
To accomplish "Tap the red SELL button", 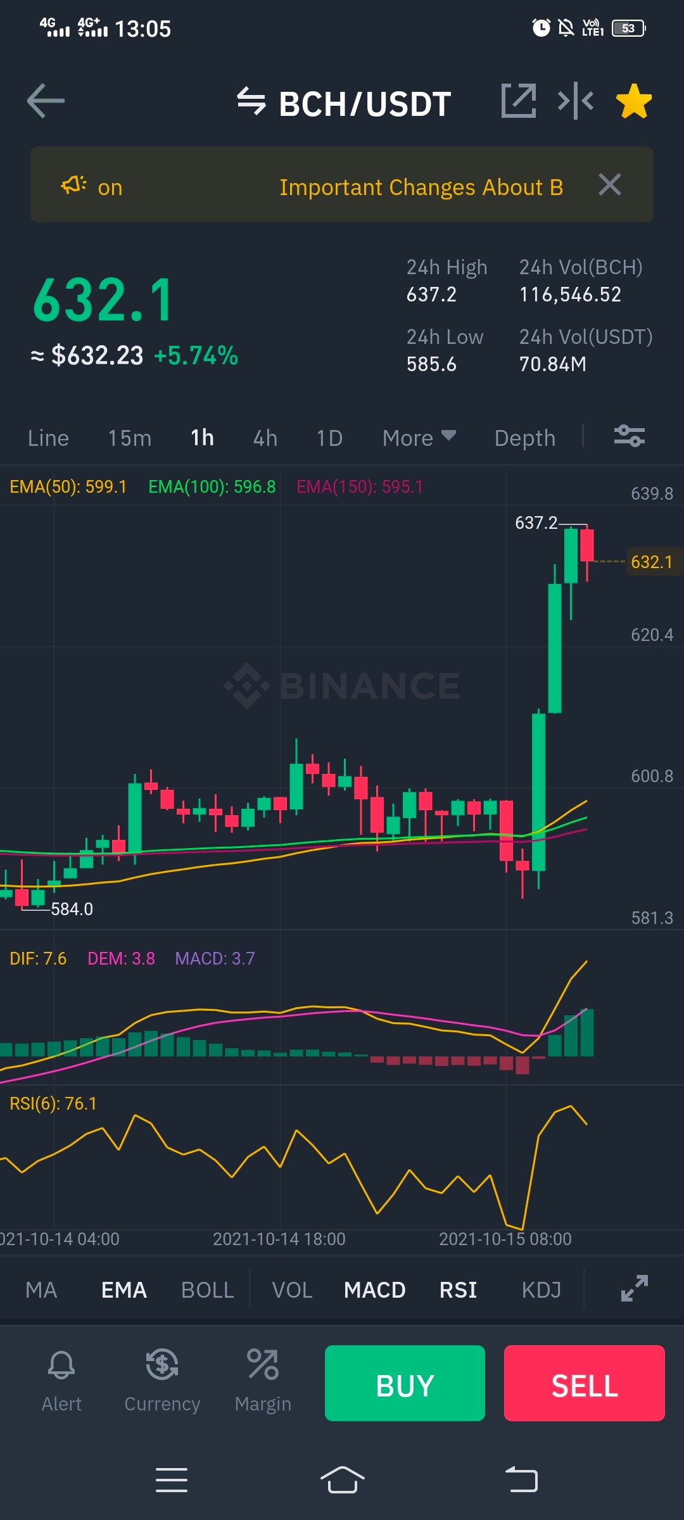I will click(x=585, y=1383).
